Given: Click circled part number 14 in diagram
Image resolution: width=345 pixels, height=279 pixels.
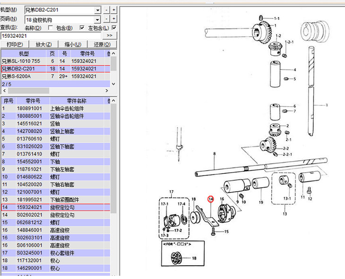Looking at the screenshot, I should coord(211,200).
